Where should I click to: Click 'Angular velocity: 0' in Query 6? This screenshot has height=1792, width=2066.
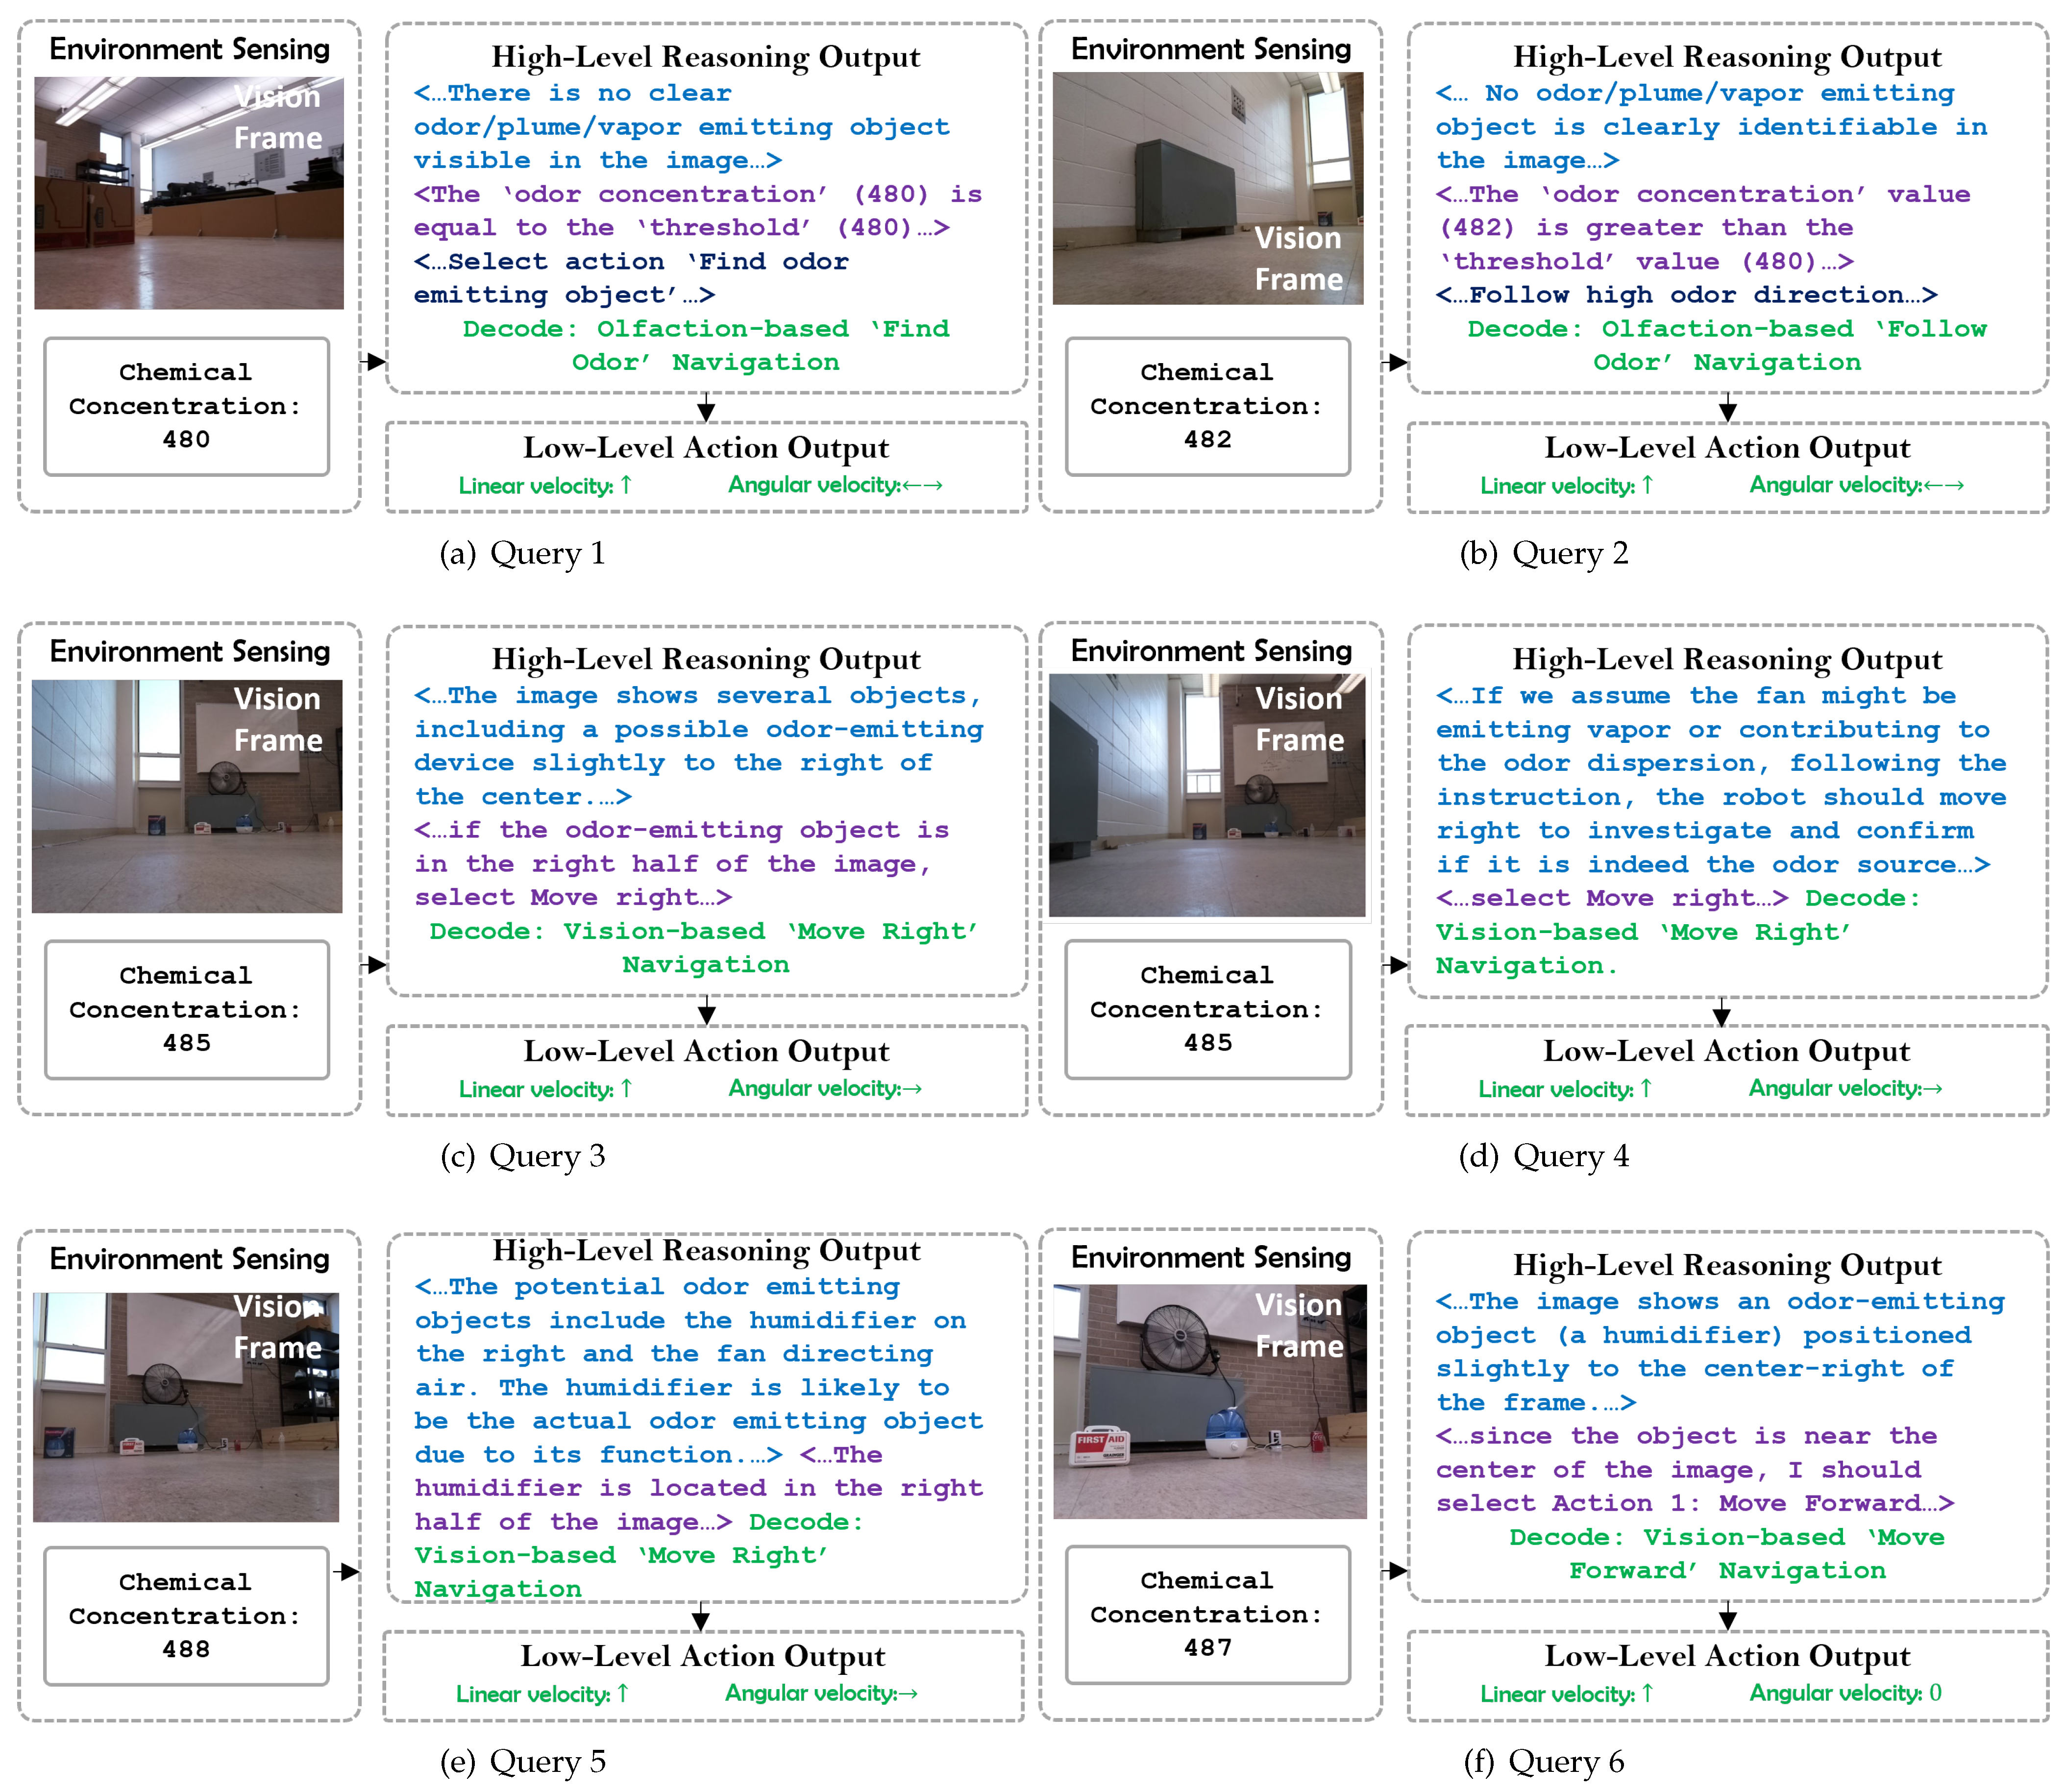tap(1845, 1693)
